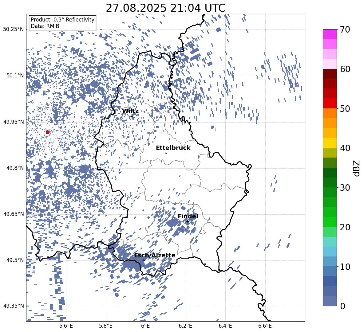Click the bright green colorbar segment above 20
Viewport: 364px width, 332px height.
[330, 222]
